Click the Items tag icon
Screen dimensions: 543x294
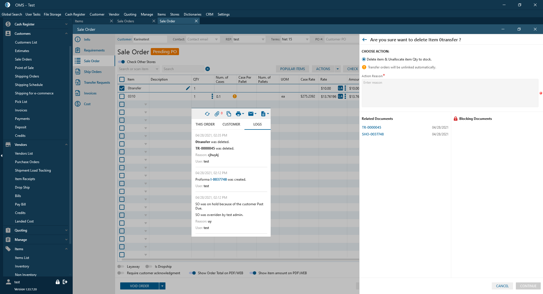(x=8, y=249)
